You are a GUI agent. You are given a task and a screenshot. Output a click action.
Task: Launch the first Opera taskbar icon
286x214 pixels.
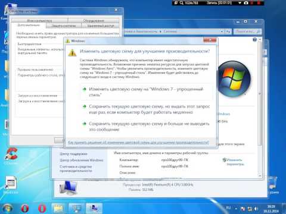point(25,209)
